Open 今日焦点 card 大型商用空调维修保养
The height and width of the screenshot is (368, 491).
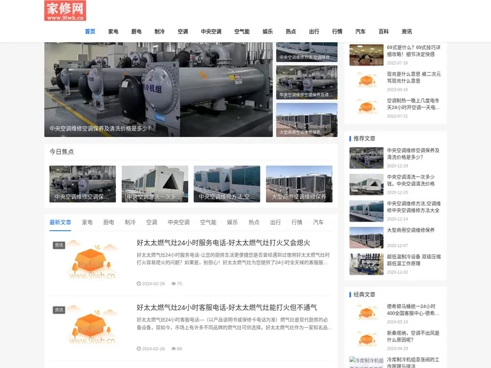[299, 184]
